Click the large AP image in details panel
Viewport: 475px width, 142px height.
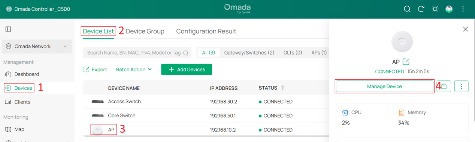point(402,41)
